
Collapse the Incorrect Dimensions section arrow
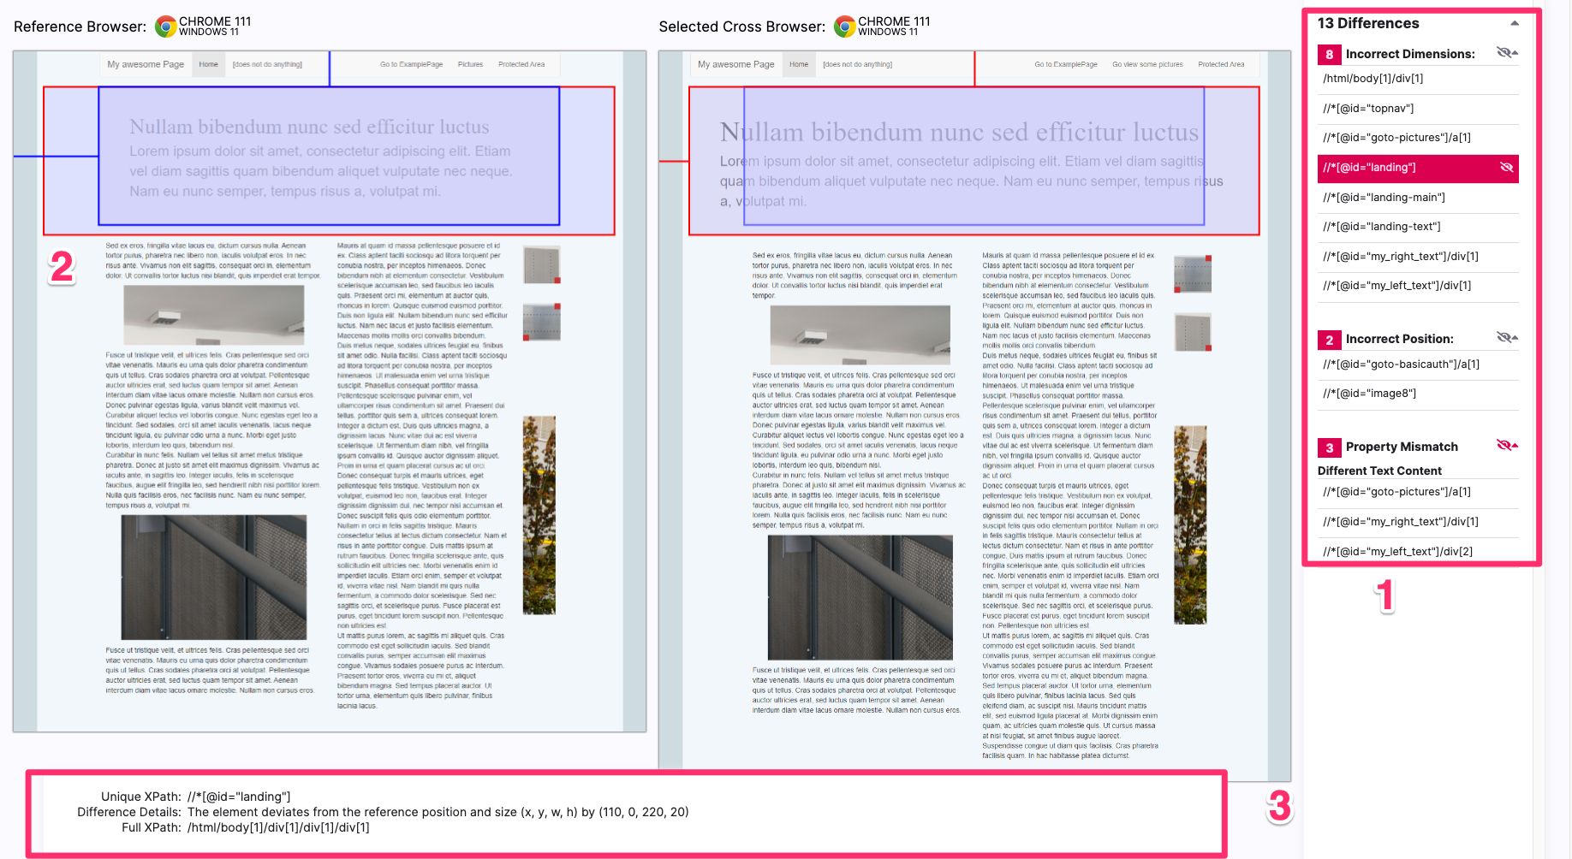1515,53
